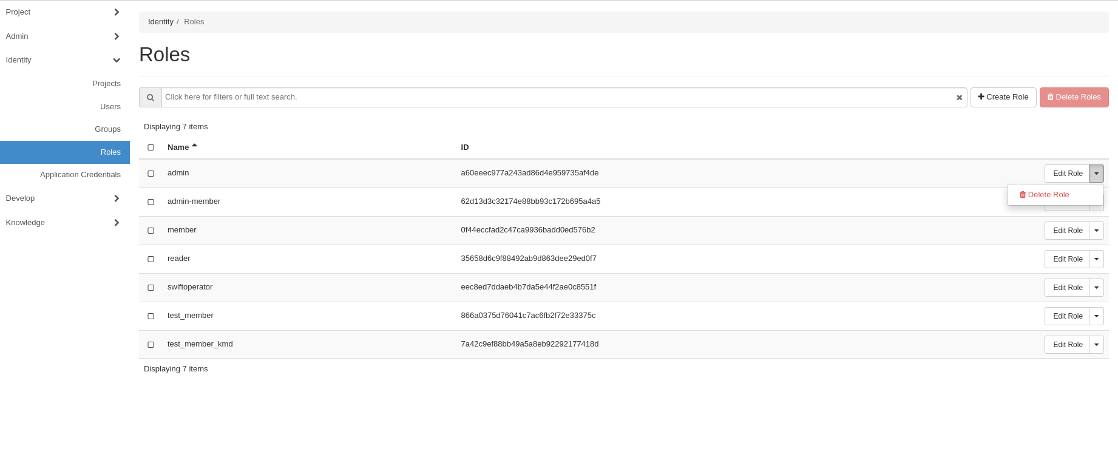The height and width of the screenshot is (460, 1118).
Task: Open the actions dropdown for the reader role
Action: (x=1096, y=259)
